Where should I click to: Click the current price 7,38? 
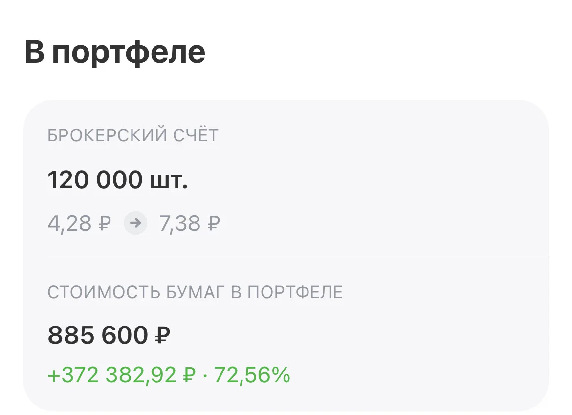point(179,223)
